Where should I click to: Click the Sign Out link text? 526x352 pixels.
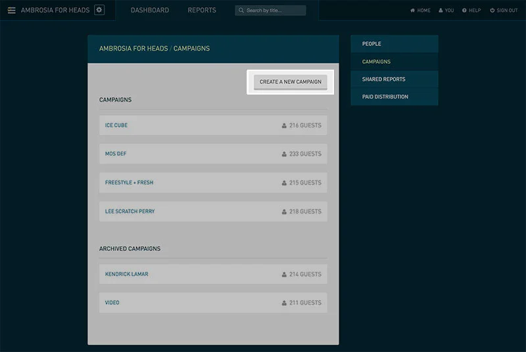(507, 11)
